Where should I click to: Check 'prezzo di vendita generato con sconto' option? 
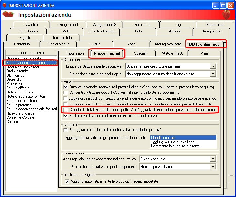[65, 104]
